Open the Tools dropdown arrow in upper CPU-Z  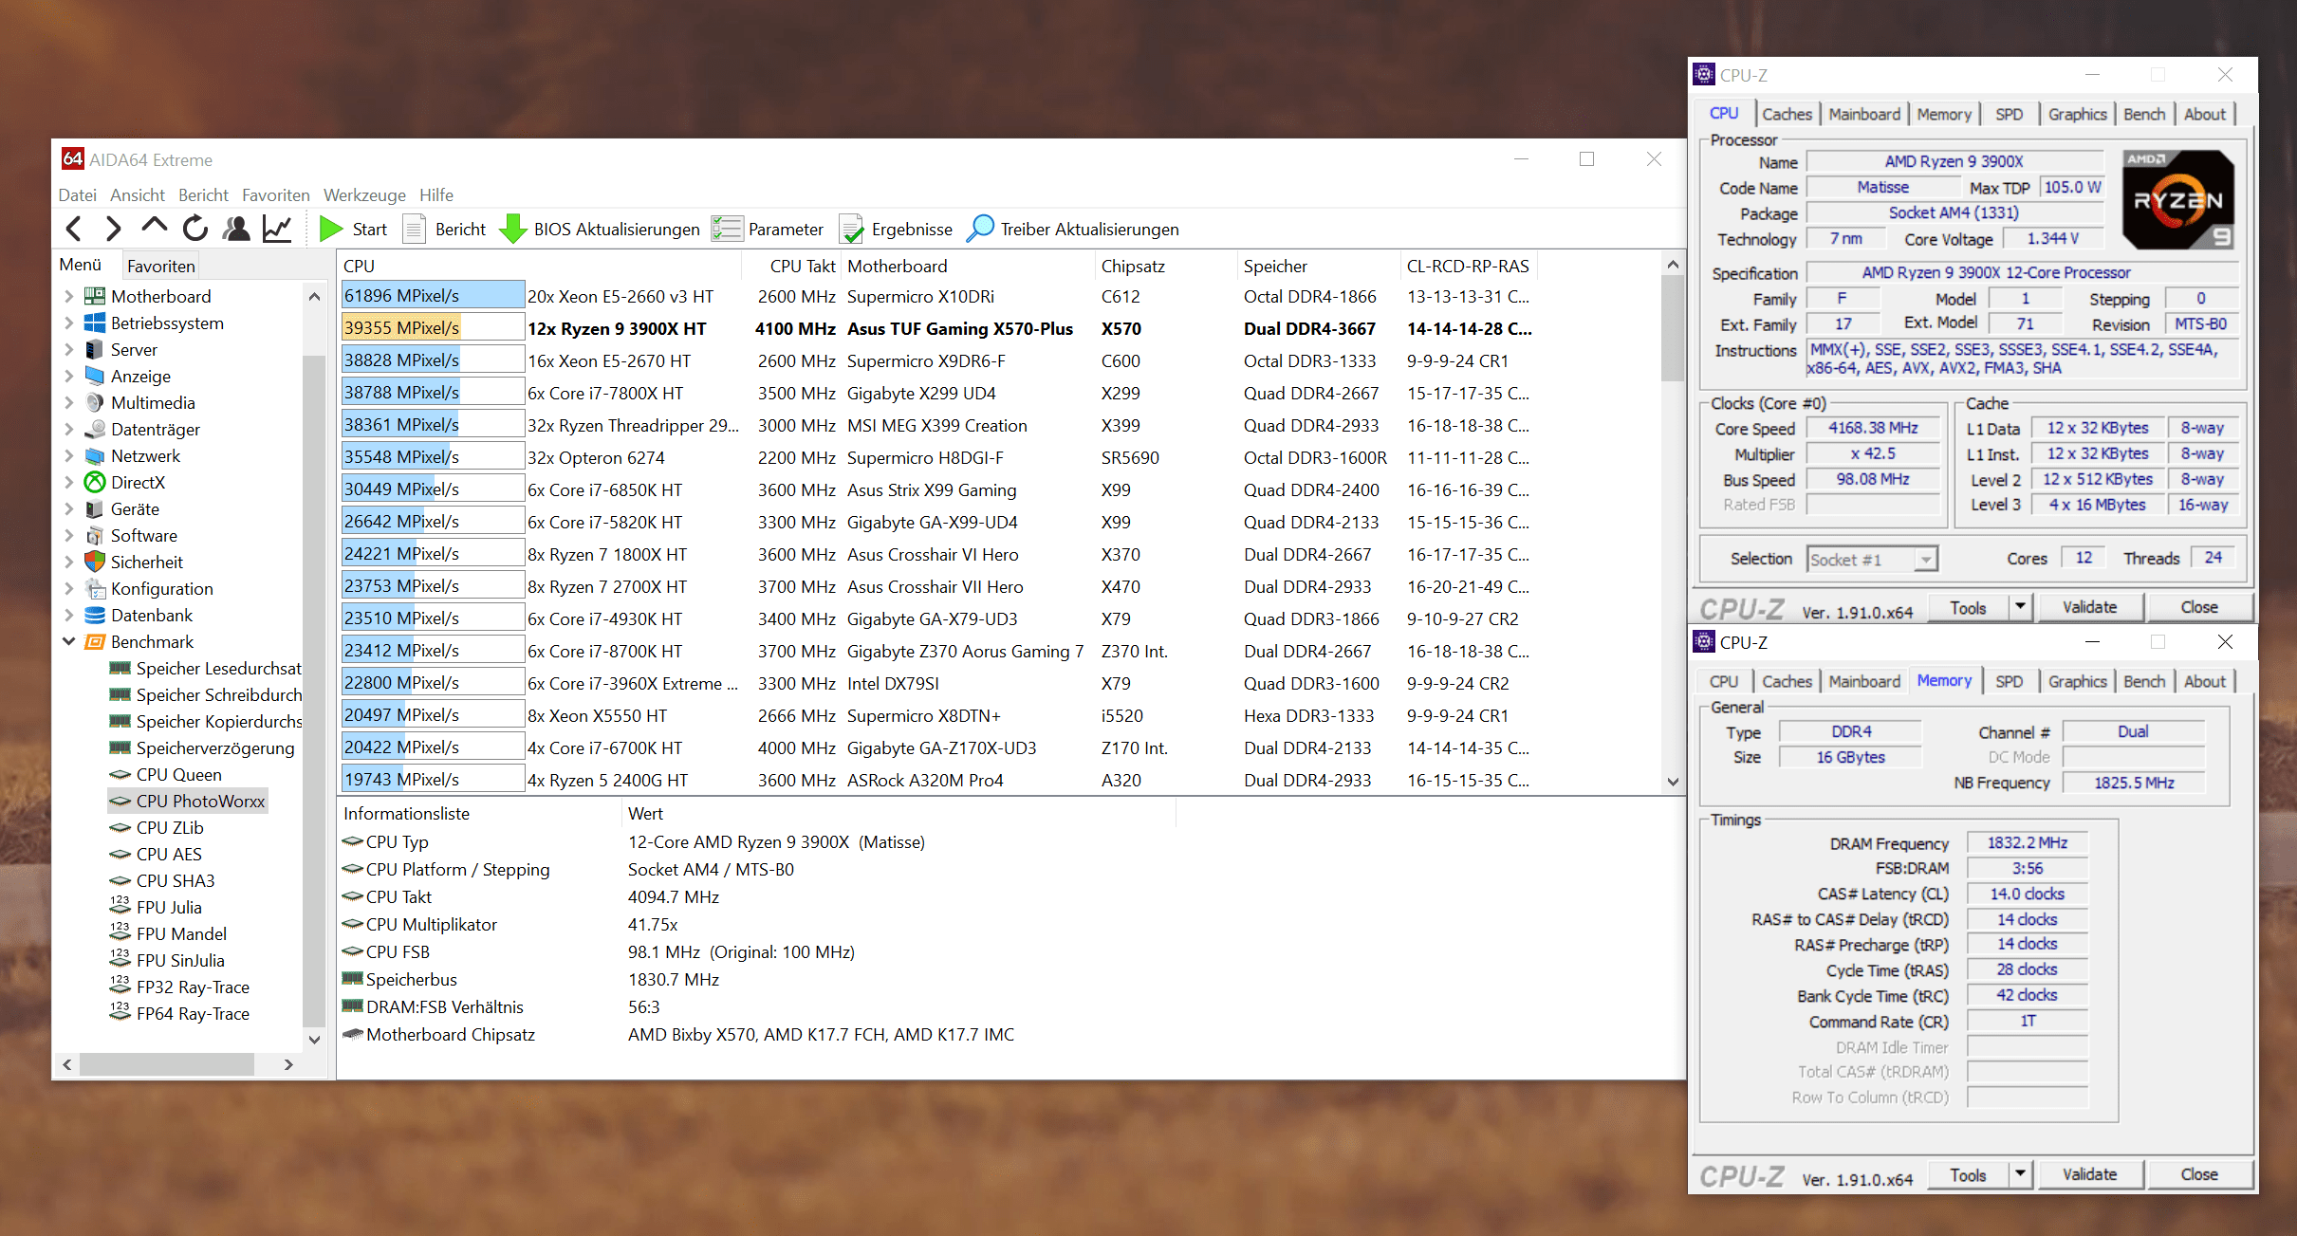click(x=2020, y=607)
